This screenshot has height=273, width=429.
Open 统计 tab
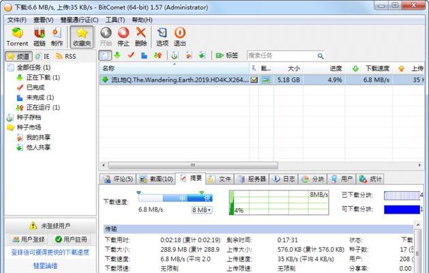370,179
